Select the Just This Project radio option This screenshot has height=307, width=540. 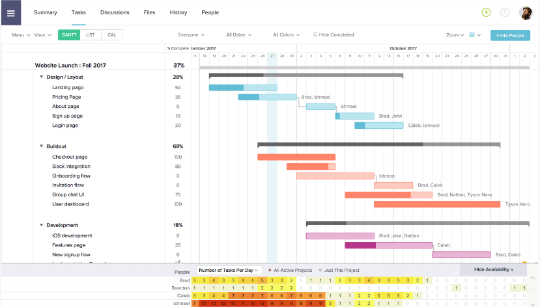[320, 270]
